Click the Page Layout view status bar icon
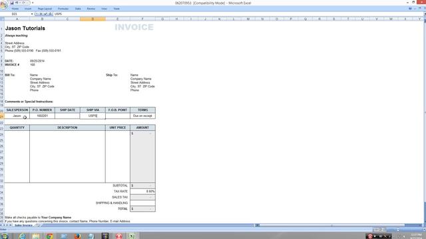 [380, 230]
